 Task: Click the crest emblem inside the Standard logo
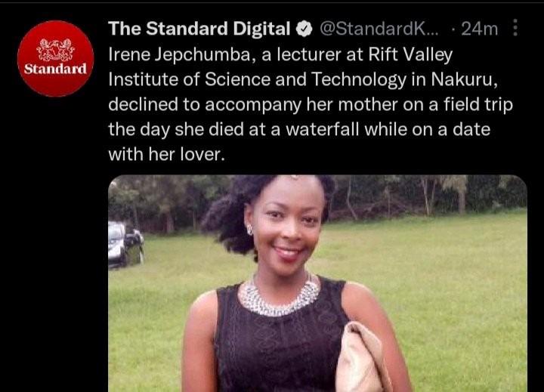[55, 50]
